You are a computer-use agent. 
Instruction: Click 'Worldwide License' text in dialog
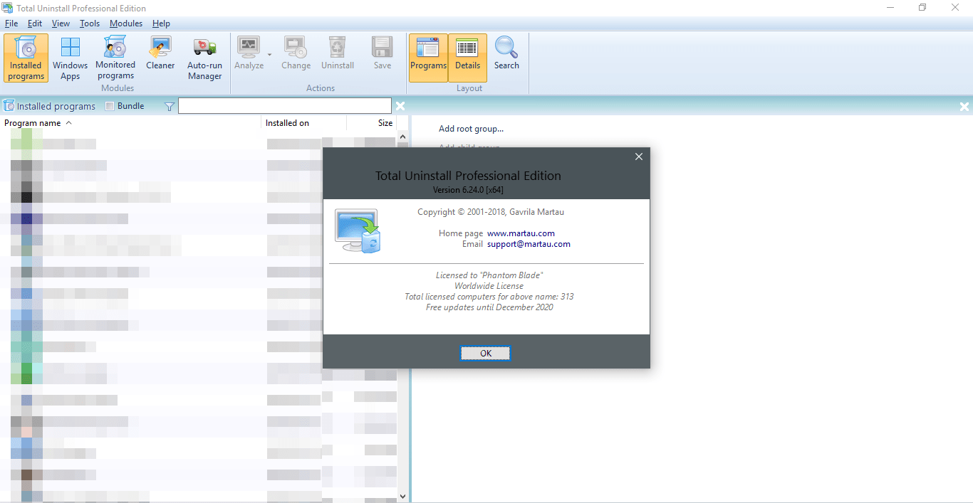[x=489, y=286]
